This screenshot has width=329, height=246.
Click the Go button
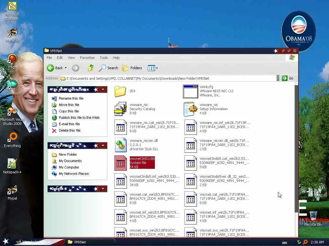pyautogui.click(x=288, y=78)
